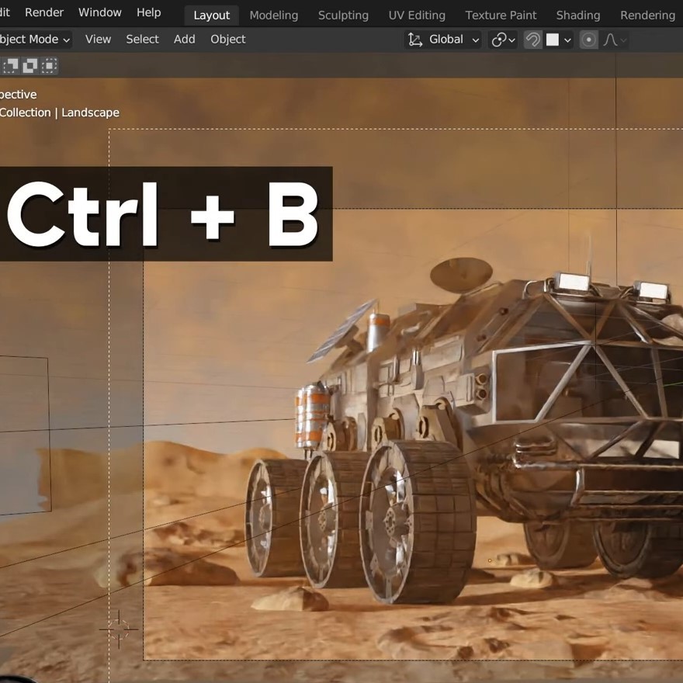Click the proportional falloff curve icon

pyautogui.click(x=610, y=40)
